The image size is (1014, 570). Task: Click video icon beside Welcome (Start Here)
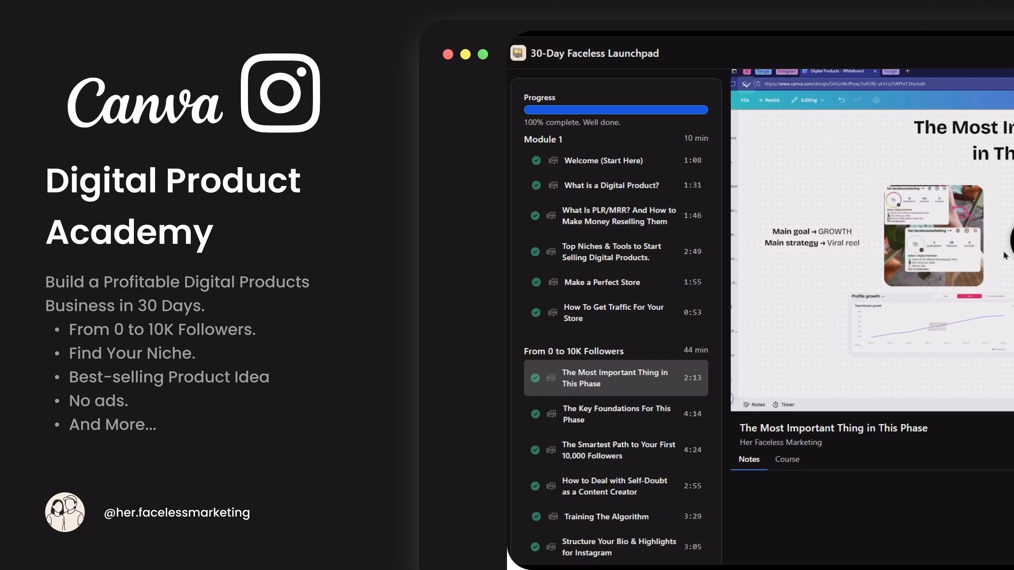coord(553,160)
